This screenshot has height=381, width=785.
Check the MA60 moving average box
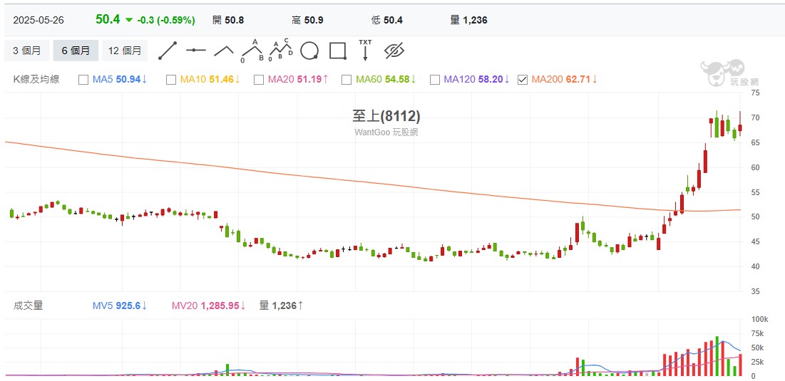[347, 80]
